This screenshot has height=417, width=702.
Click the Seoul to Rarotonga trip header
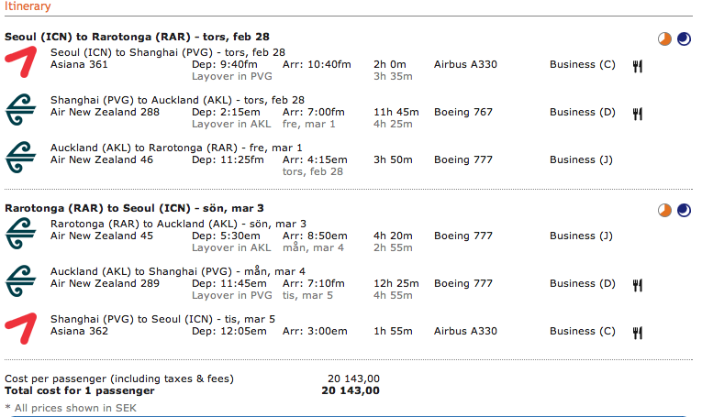tap(138, 37)
